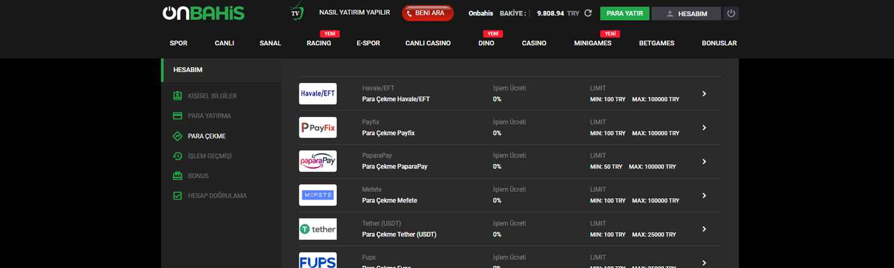Expand the Fups withdrawal row arrow
The width and height of the screenshot is (894, 268).
click(x=704, y=263)
